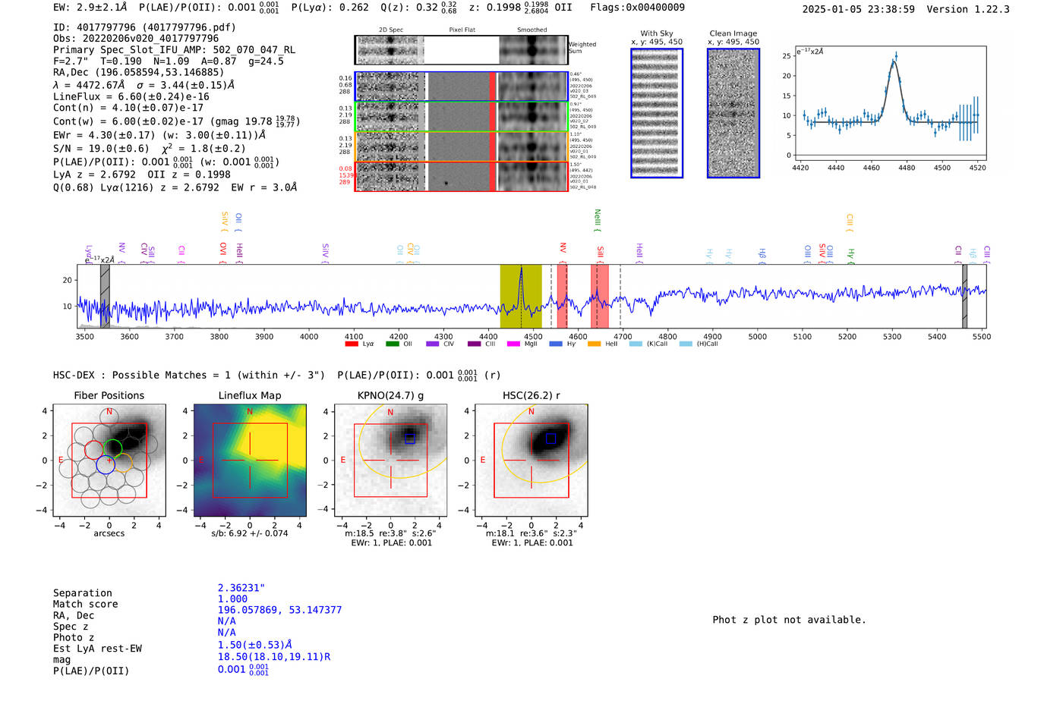This screenshot has height=723, width=1063.
Task: Click the green fiber circle in Fiber Positions
Action: pyautogui.click(x=112, y=449)
